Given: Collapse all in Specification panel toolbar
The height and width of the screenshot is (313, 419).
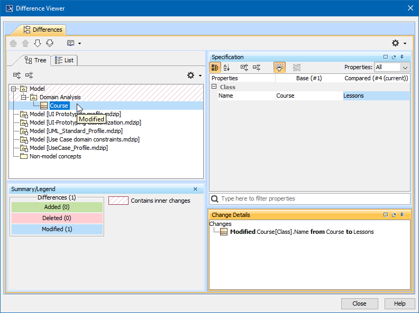Looking at the screenshot, I should pyautogui.click(x=257, y=68).
